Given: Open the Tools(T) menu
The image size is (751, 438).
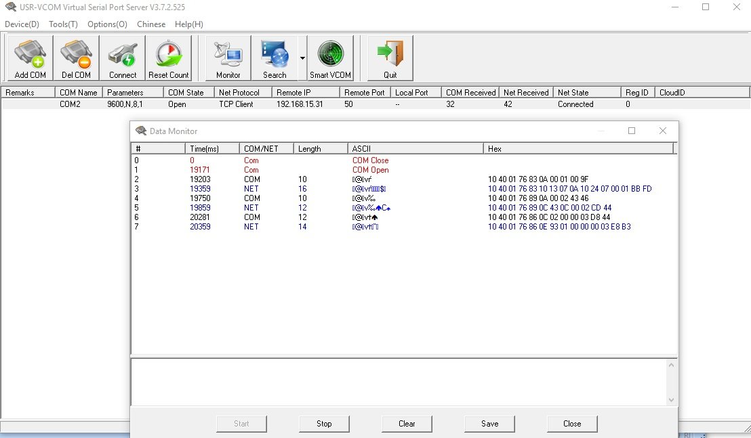Looking at the screenshot, I should pos(63,24).
